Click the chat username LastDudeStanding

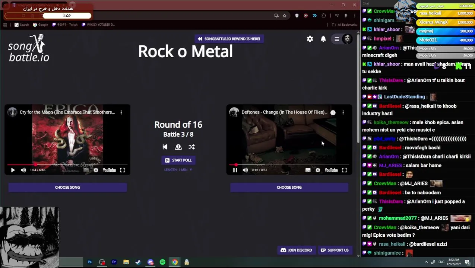pyautogui.click(x=405, y=97)
